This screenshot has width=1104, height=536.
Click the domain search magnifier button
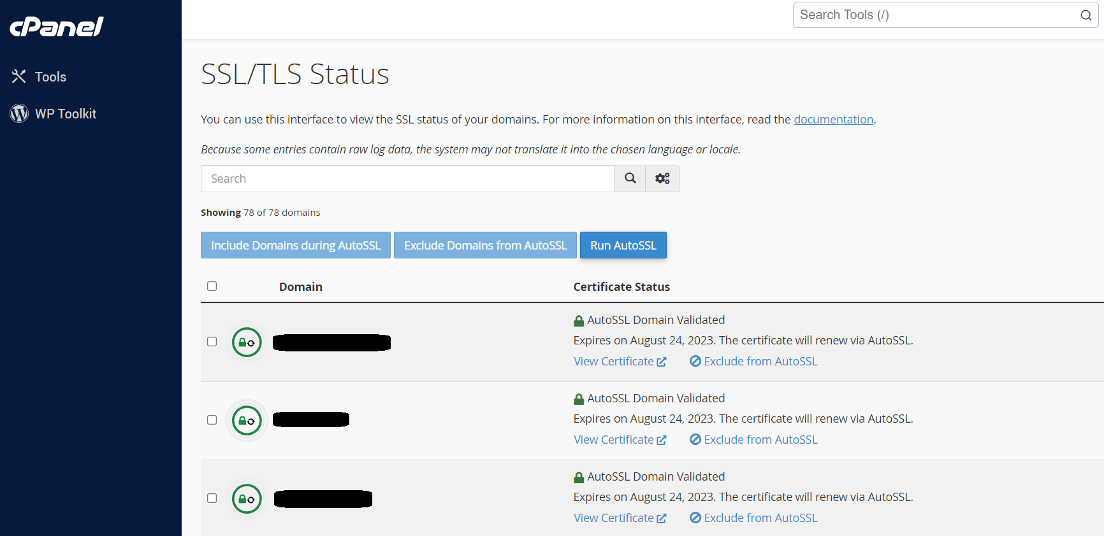pos(630,179)
